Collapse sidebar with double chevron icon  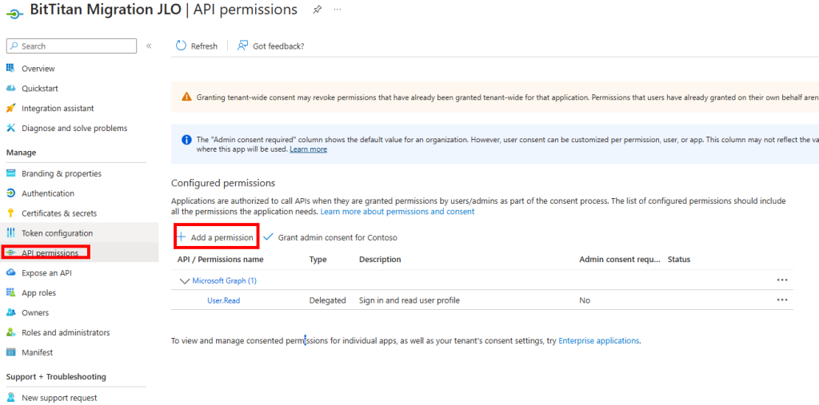tap(149, 46)
